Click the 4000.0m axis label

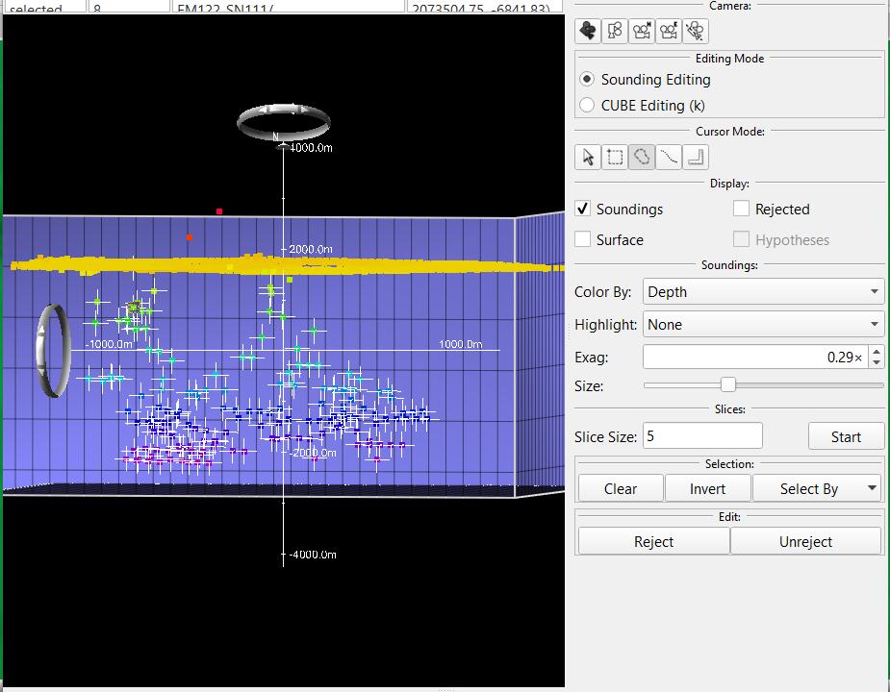311,147
